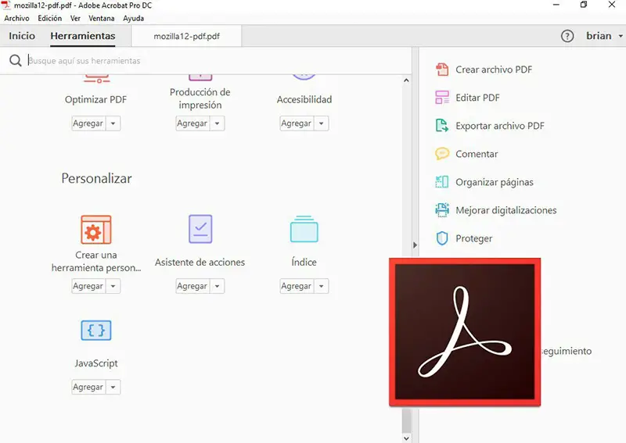Open the Archivo menu
The width and height of the screenshot is (626, 443).
click(x=16, y=18)
